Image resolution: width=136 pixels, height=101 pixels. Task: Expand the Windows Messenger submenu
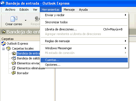[x=84, y=48]
